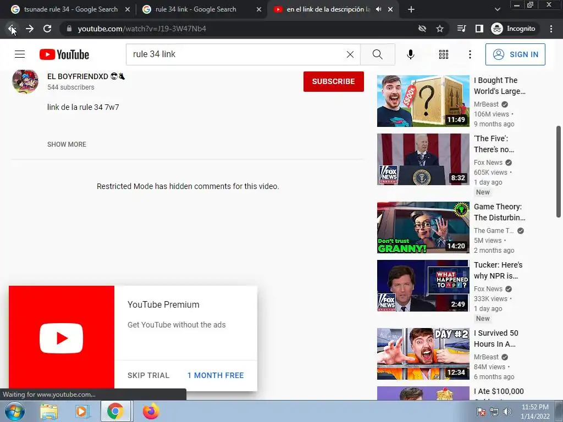Close the 'rule 34 link' Google tab

coord(259,9)
